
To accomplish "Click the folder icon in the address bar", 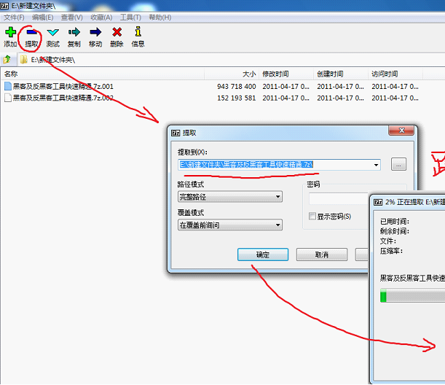I will (24, 59).
